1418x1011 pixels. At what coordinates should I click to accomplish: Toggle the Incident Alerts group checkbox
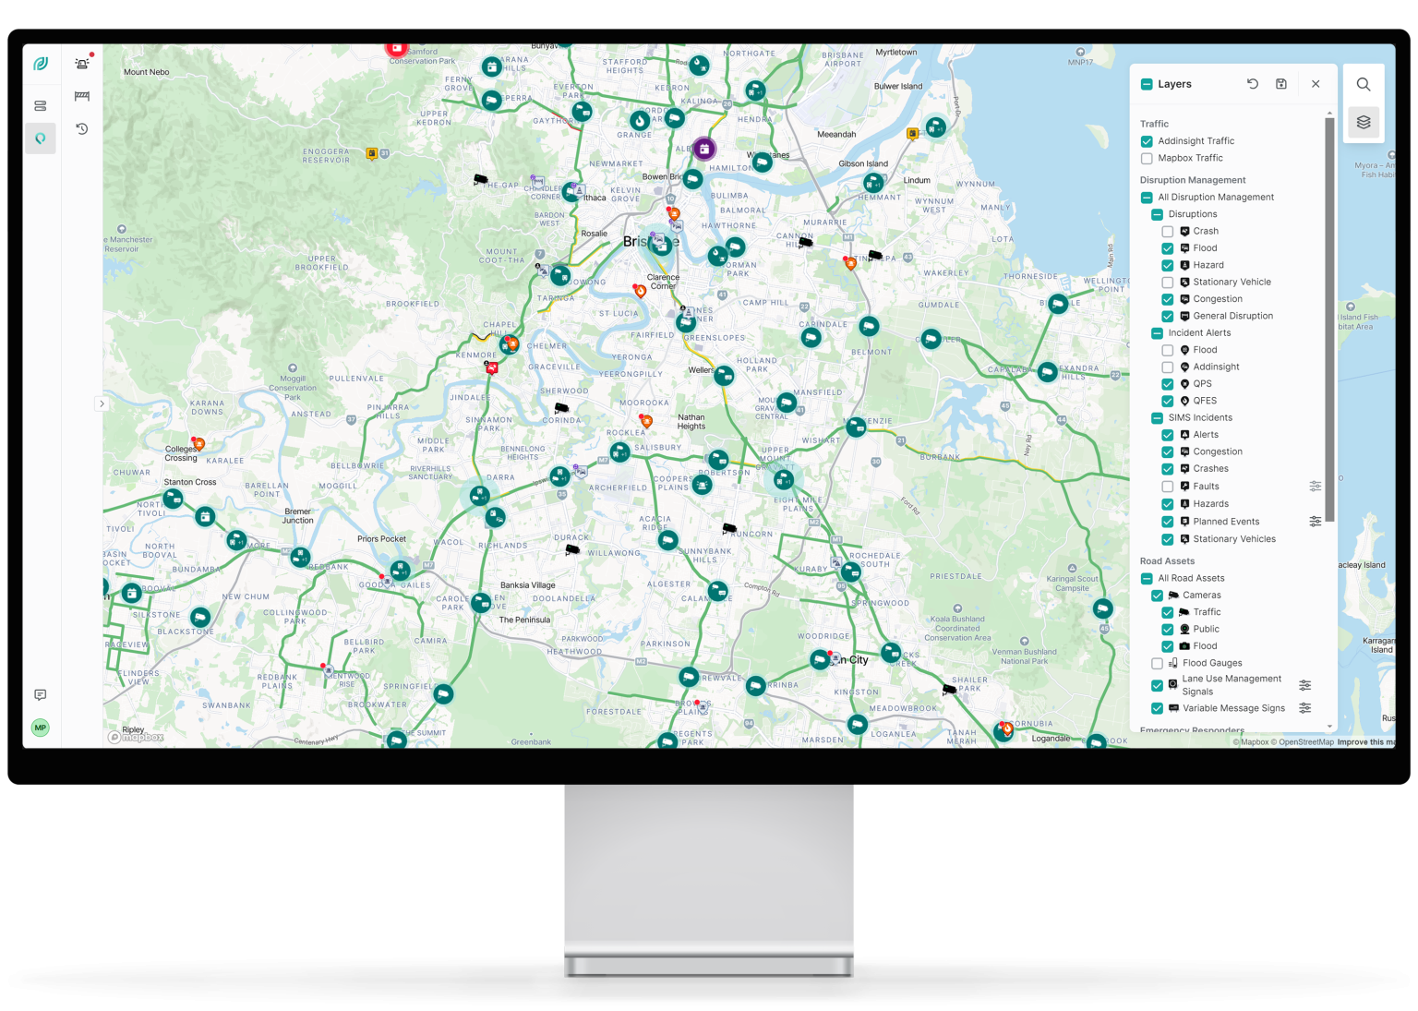[1157, 333]
